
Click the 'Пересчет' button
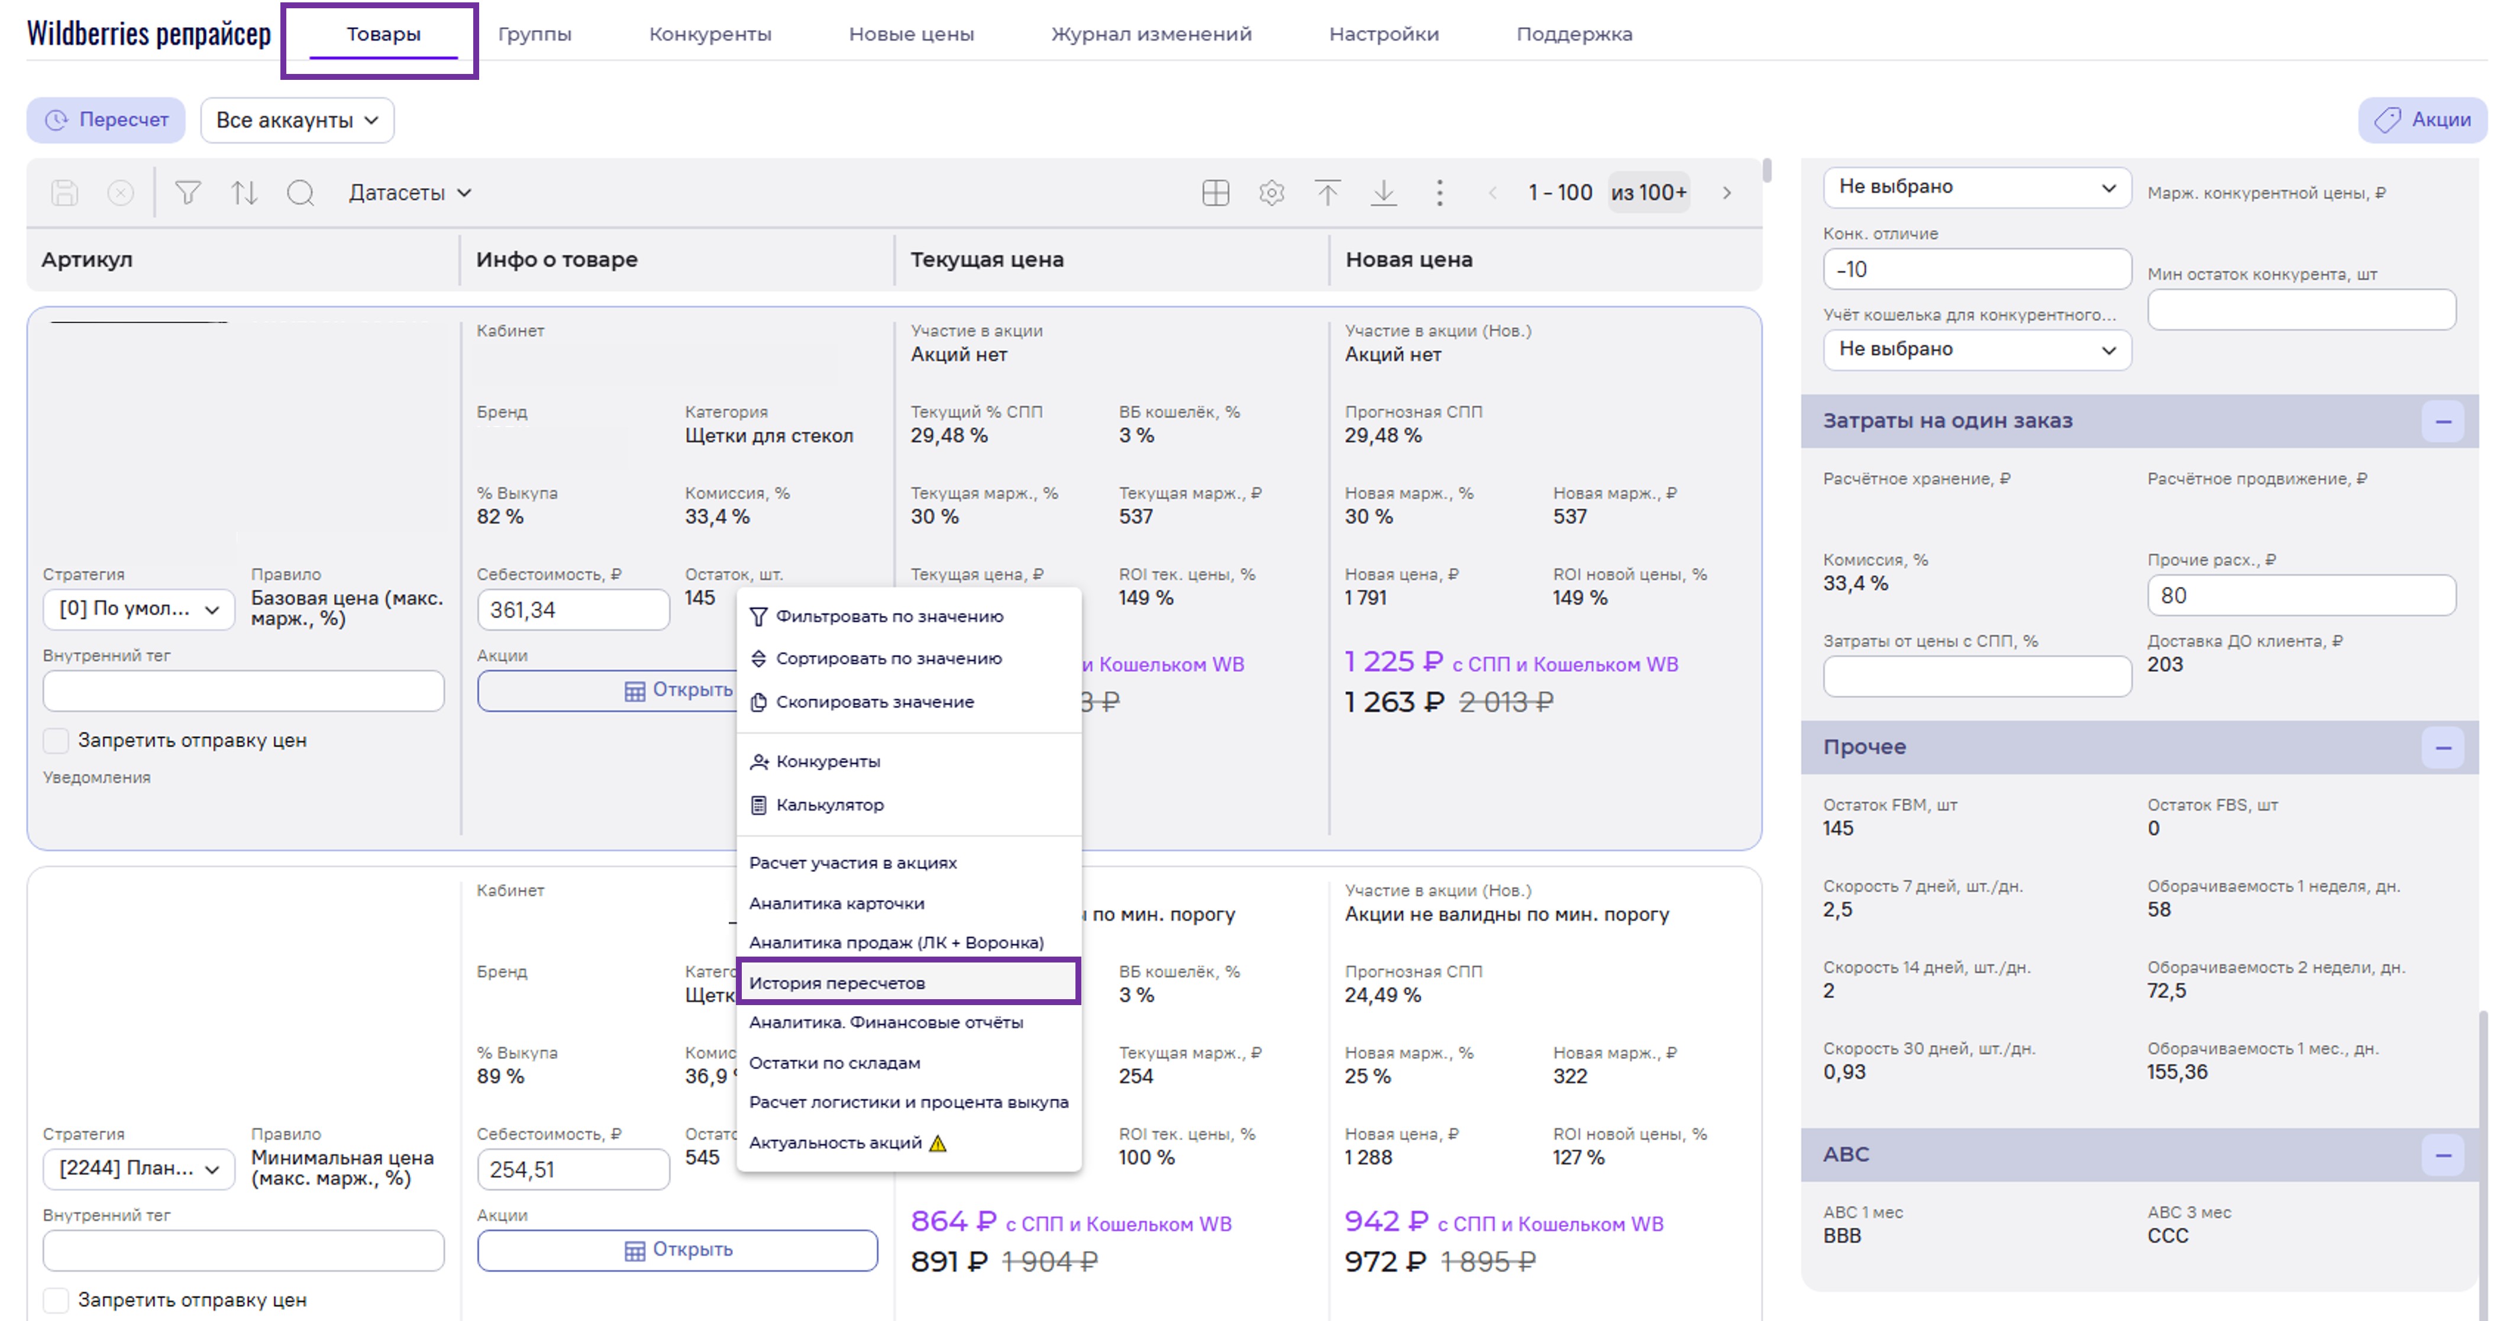106,120
